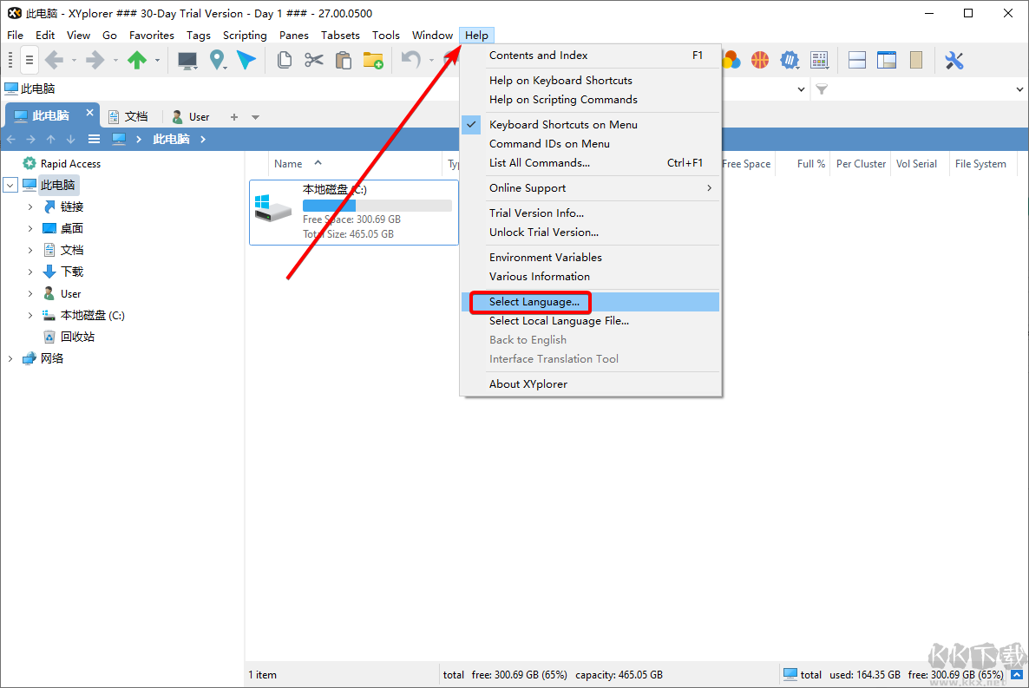This screenshot has width=1029, height=688.
Task: Click the Undo arrow icon
Action: click(x=410, y=61)
